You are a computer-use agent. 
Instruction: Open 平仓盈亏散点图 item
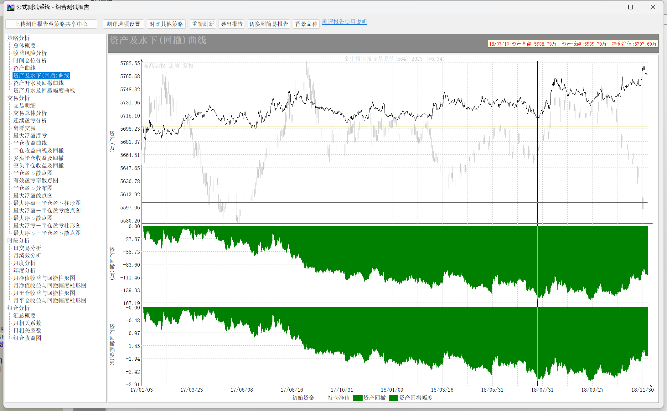click(33, 173)
